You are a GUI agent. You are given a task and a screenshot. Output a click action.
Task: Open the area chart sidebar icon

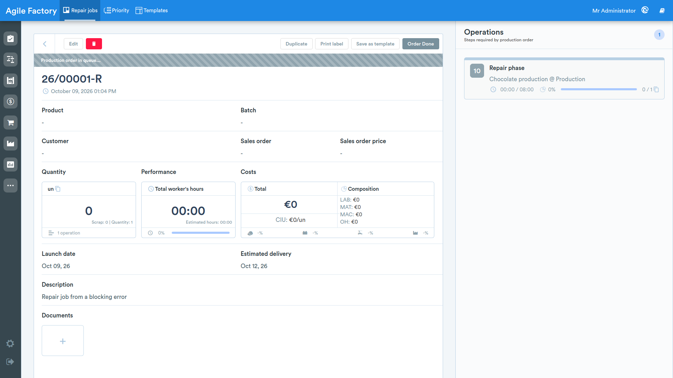11,143
